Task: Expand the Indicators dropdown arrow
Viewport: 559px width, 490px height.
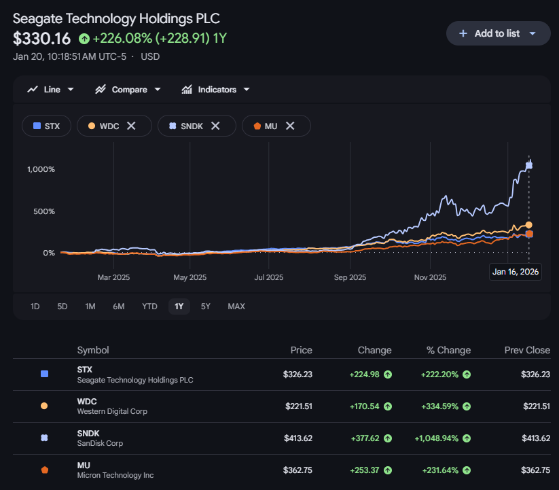Action: tap(247, 90)
